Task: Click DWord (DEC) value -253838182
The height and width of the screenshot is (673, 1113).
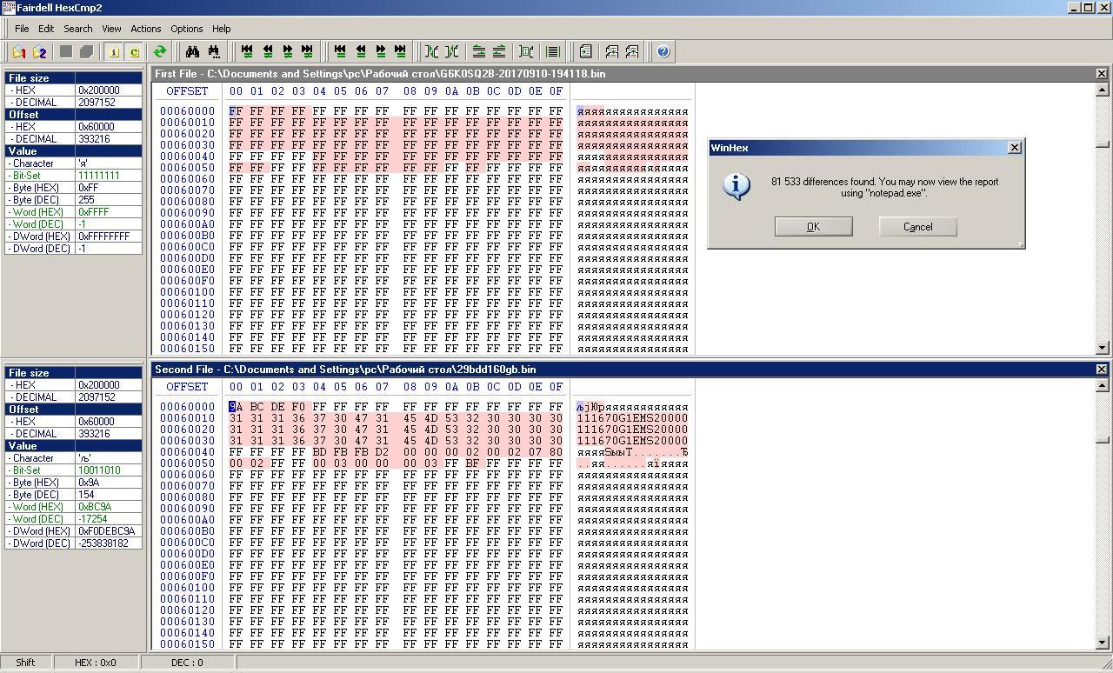Action: (108, 543)
